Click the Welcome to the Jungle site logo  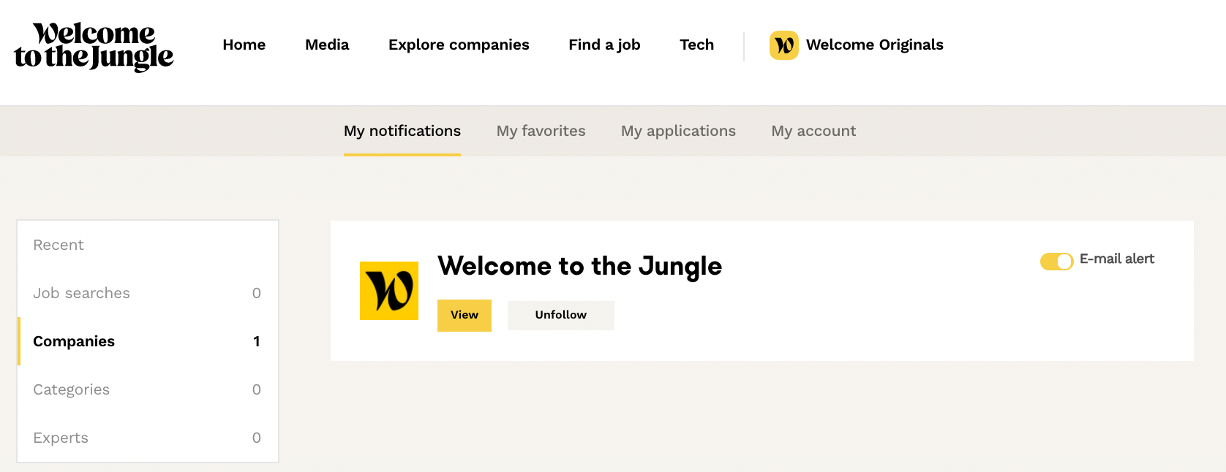[x=94, y=46]
